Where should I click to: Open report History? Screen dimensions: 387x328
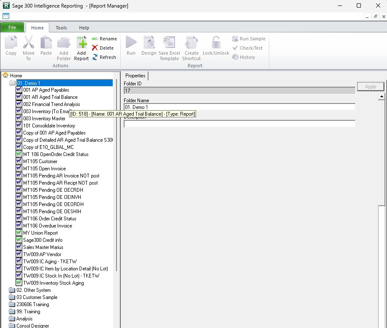coord(244,57)
